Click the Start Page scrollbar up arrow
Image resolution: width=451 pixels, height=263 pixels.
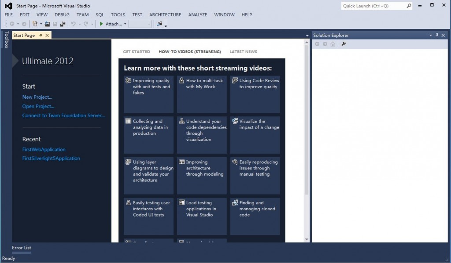[x=307, y=43]
